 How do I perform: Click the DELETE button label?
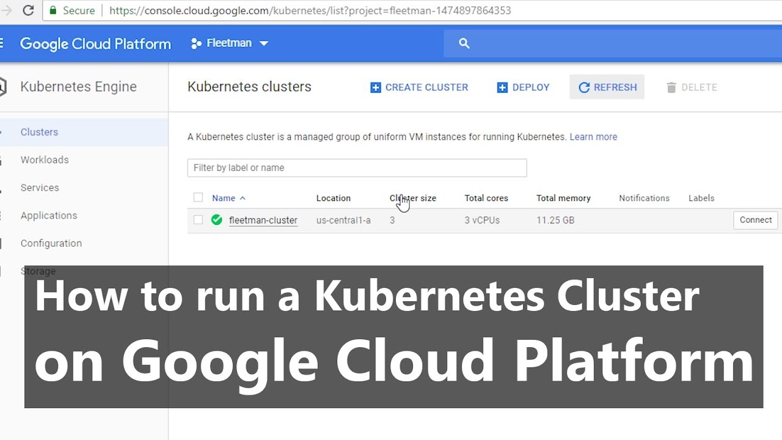699,87
